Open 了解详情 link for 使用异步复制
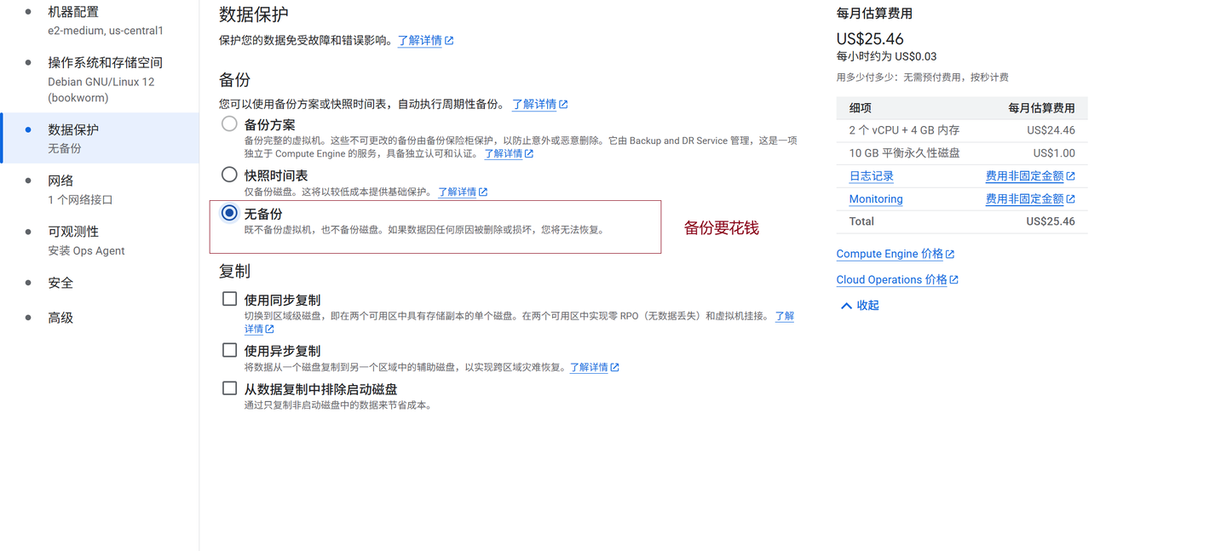Screen dimensions: 1227x551 pos(589,367)
